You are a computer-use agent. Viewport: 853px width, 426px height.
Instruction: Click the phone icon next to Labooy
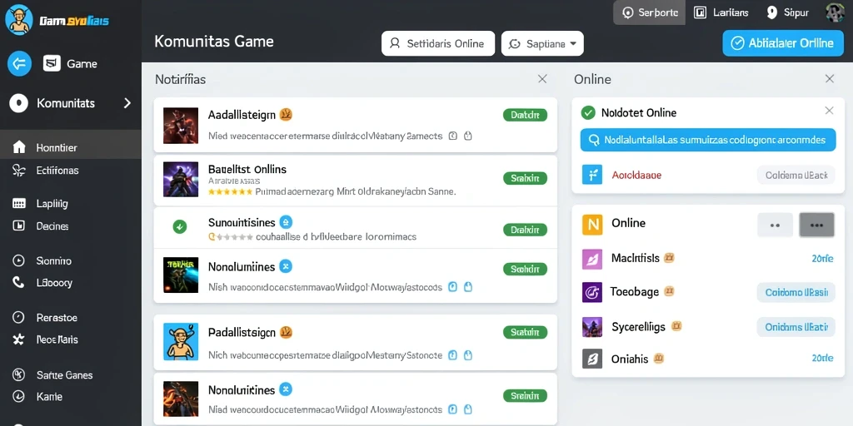click(18, 283)
